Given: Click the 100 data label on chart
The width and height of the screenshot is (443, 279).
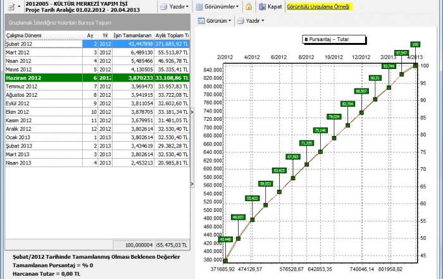Looking at the screenshot, I should pos(415,44).
